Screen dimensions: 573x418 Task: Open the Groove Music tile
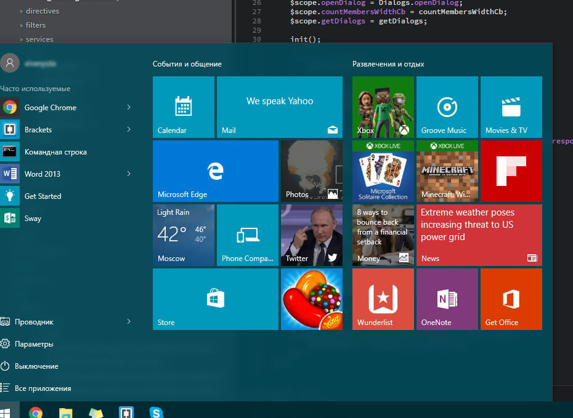pyautogui.click(x=447, y=107)
